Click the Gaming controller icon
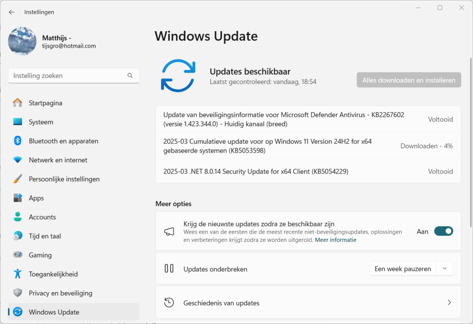This screenshot has width=473, height=324. coord(17,255)
